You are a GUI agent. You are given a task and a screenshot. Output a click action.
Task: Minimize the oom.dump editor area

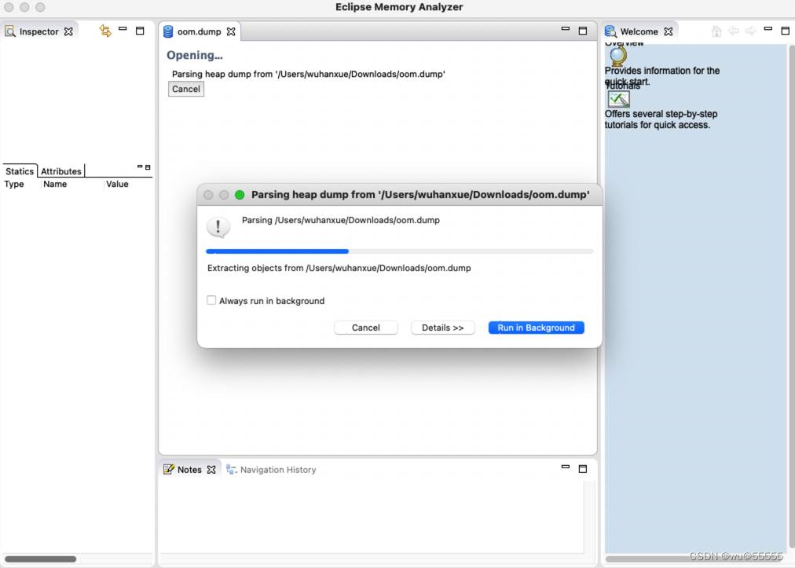566,29
